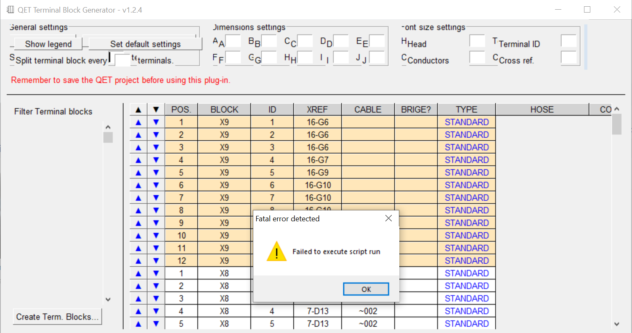Click down arrow for X9 row 10
The height and width of the screenshot is (333, 632).
[x=156, y=236]
